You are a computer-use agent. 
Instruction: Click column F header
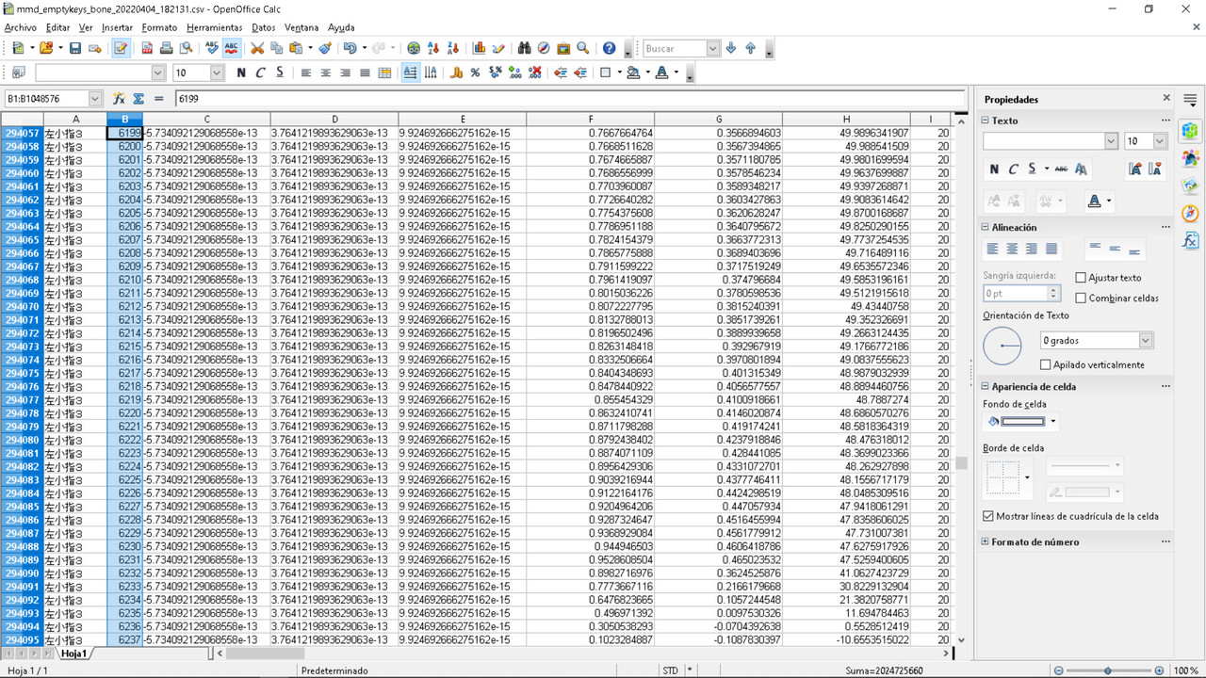[590, 119]
